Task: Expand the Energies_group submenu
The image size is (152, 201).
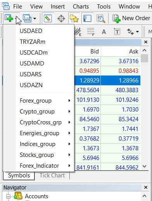Action: pos(38,133)
